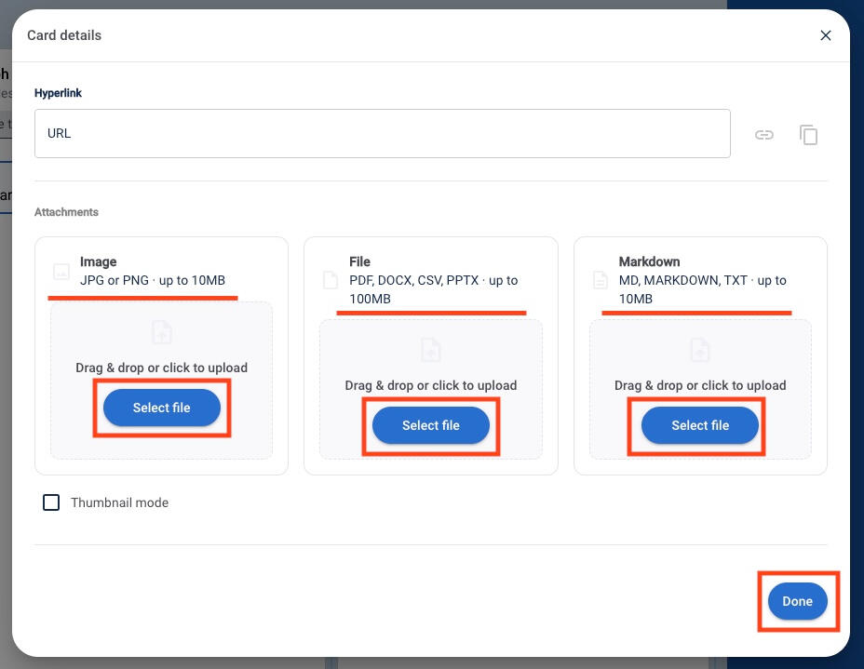Click the upload icon in the Image drop zone

161,332
